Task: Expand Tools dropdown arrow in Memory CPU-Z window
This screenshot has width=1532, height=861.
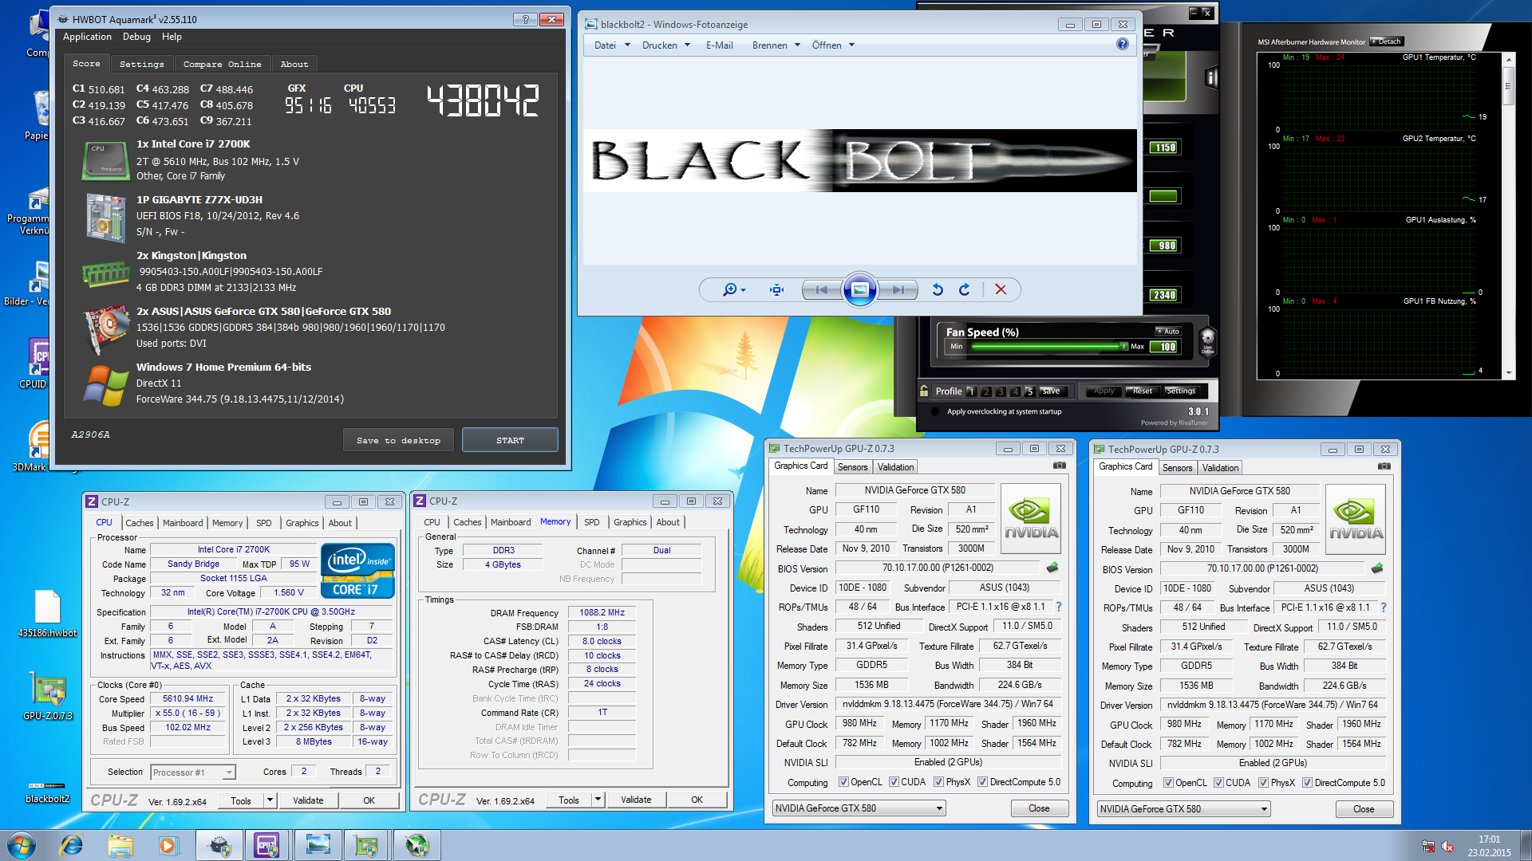Action: pos(598,800)
